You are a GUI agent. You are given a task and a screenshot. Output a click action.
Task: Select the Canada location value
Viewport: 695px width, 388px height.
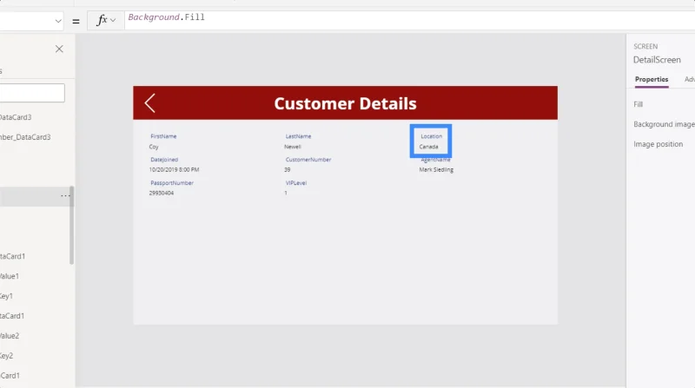click(x=428, y=147)
